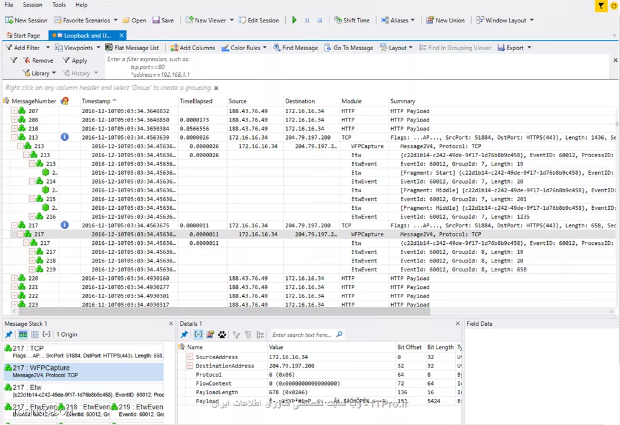The height and width of the screenshot is (425, 620).
Task: Select the 217 : Etw item in Message Stack
Action: tap(84, 391)
